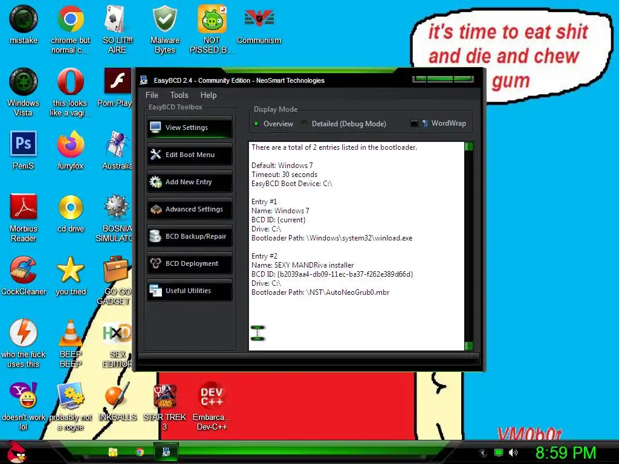Click the Angry Birds start button
Image resolution: width=619 pixels, height=464 pixels.
[x=16, y=452]
